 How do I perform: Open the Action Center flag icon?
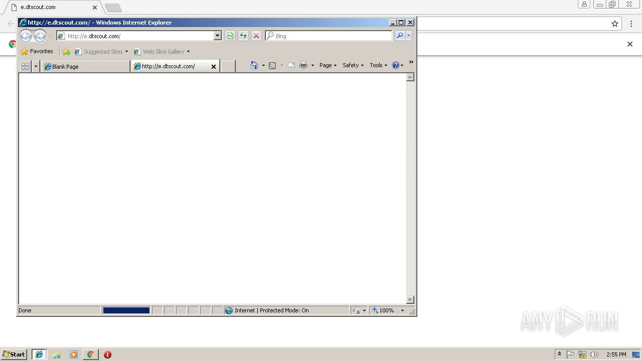570,354
